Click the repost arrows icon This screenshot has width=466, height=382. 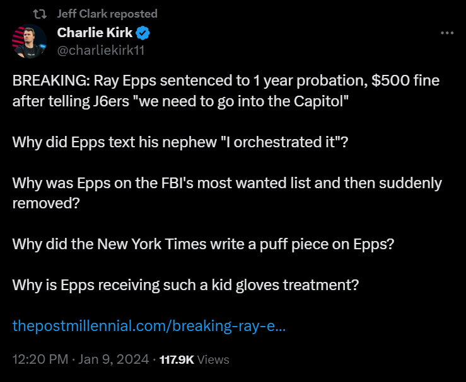40,14
